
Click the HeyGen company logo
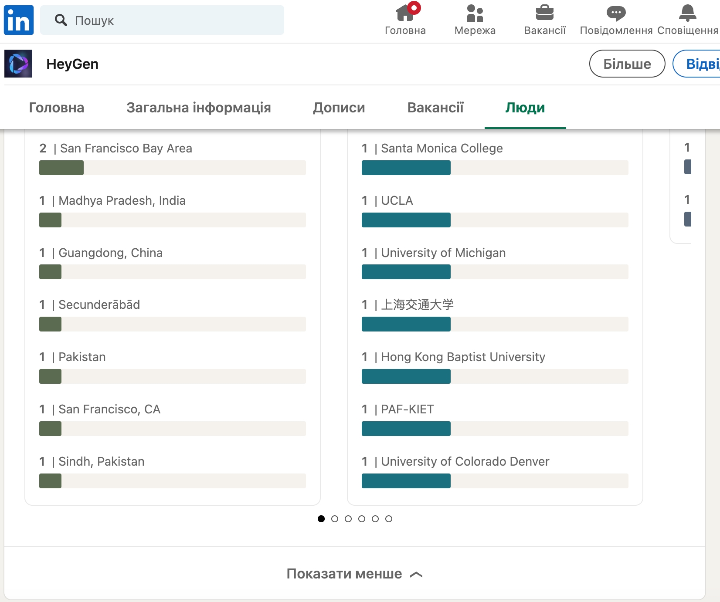[x=18, y=64]
